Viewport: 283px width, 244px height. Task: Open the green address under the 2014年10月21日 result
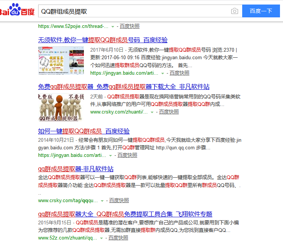pyautogui.click(x=72, y=155)
